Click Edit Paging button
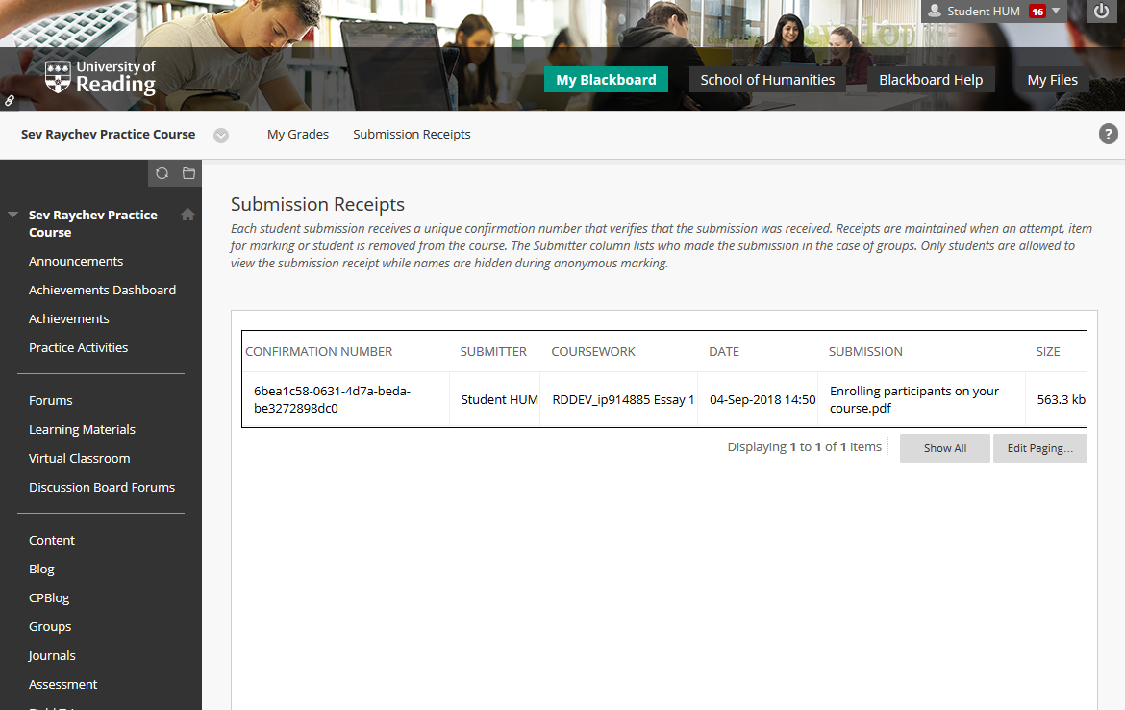Image resolution: width=1125 pixels, height=710 pixels. tap(1040, 448)
